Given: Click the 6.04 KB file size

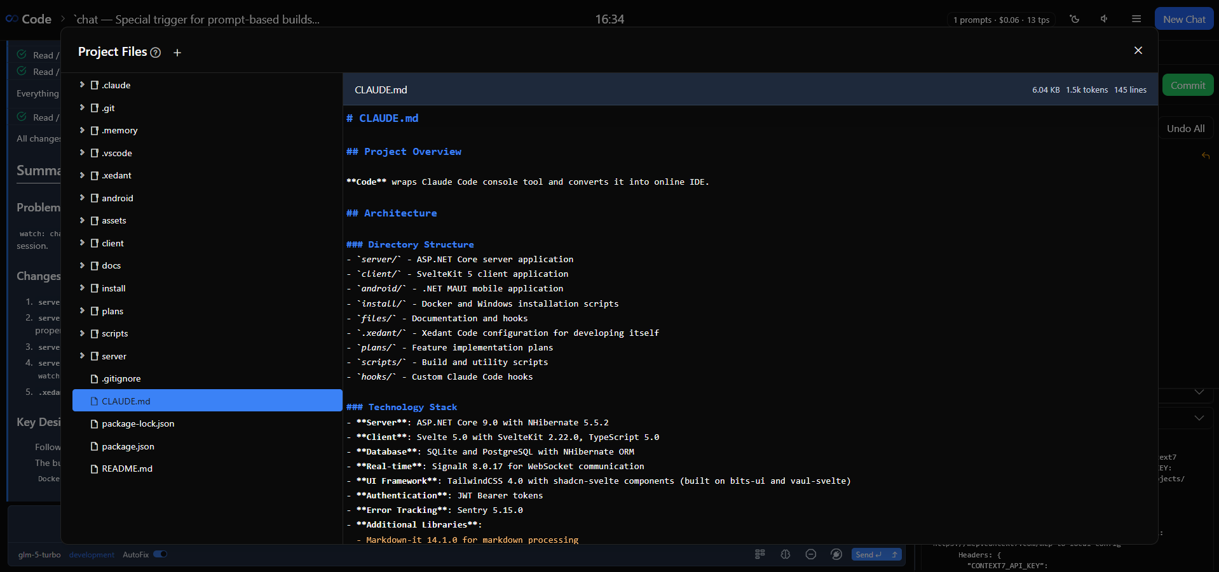Looking at the screenshot, I should [x=1046, y=90].
